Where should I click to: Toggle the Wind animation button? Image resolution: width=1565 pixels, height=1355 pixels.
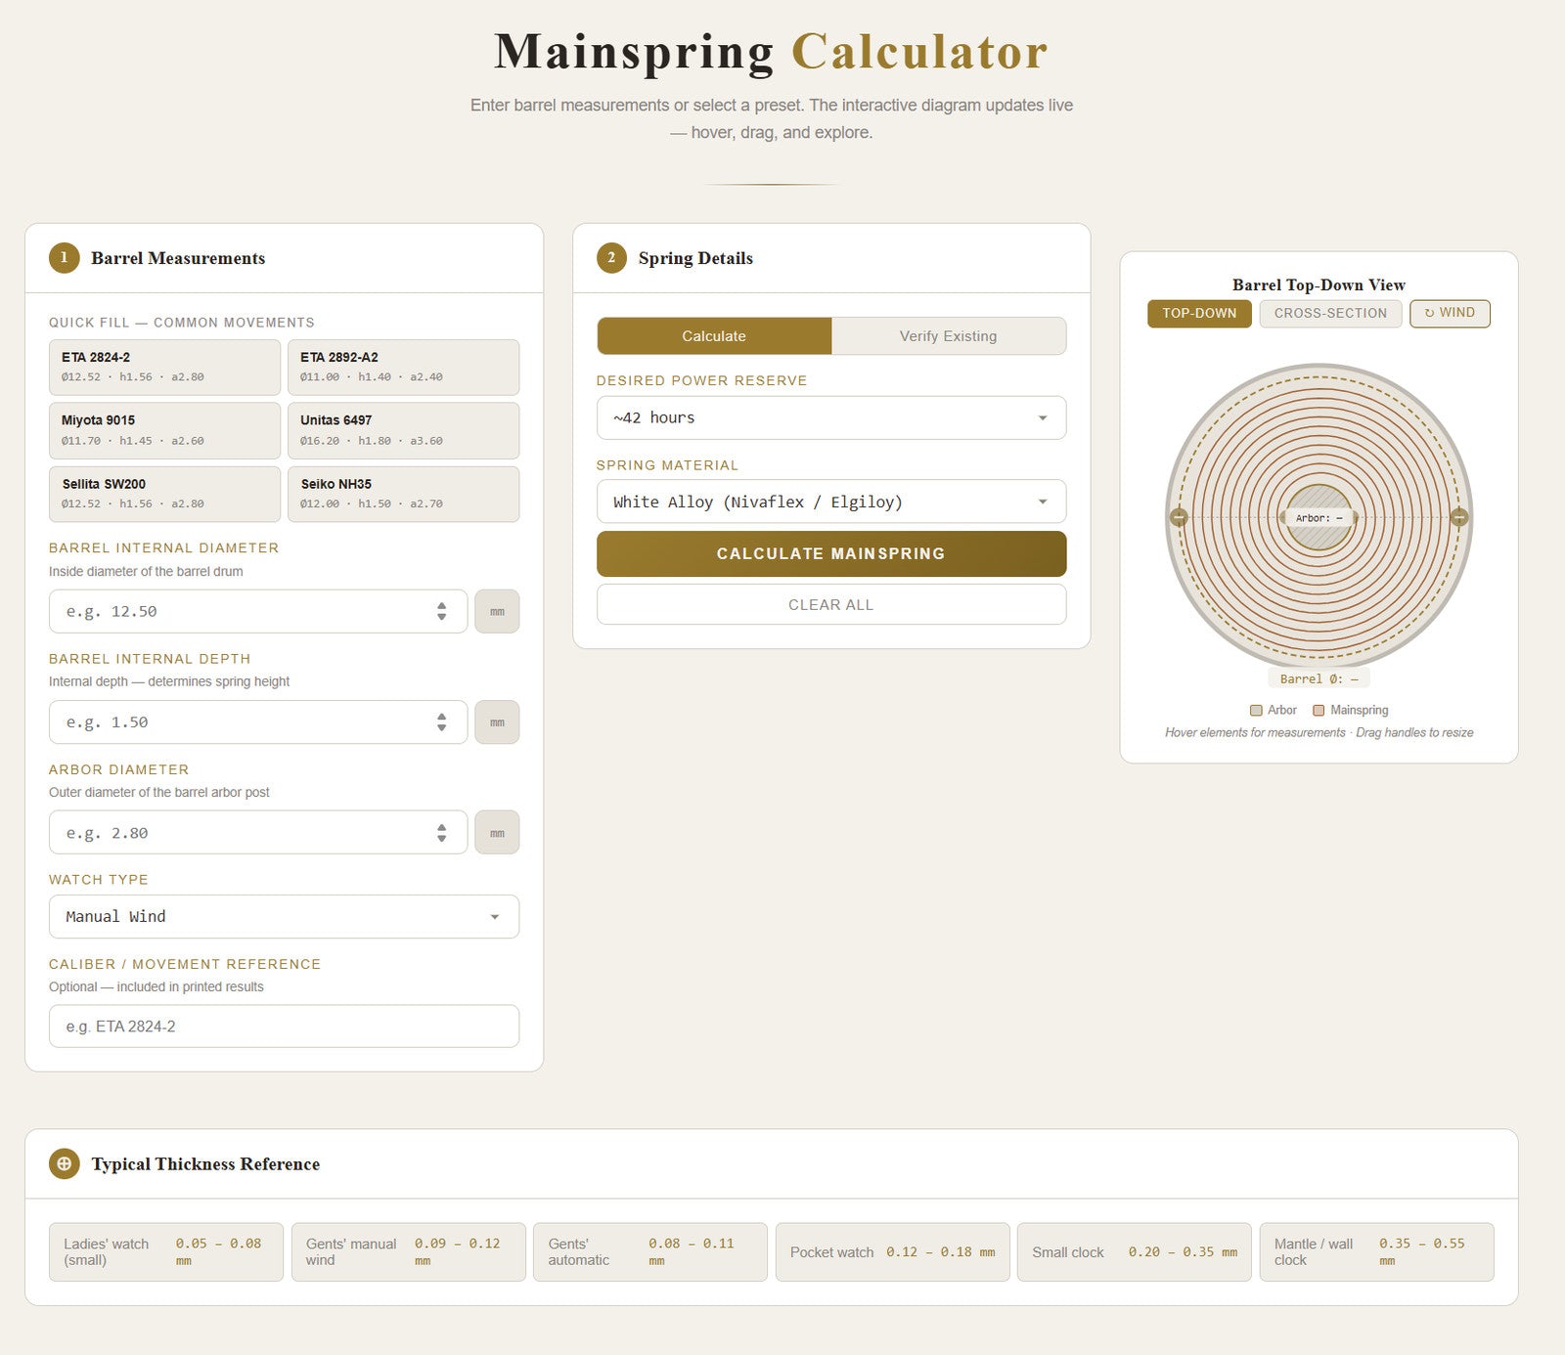pos(1450,313)
